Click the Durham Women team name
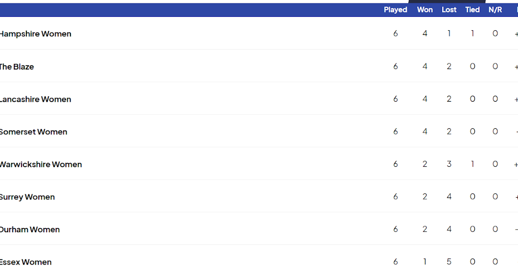The width and height of the screenshot is (518, 272). pos(30,230)
